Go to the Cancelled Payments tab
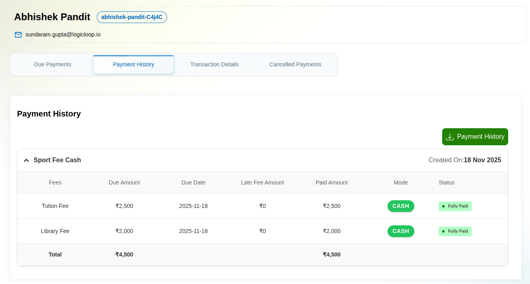530x284 pixels. click(x=295, y=64)
